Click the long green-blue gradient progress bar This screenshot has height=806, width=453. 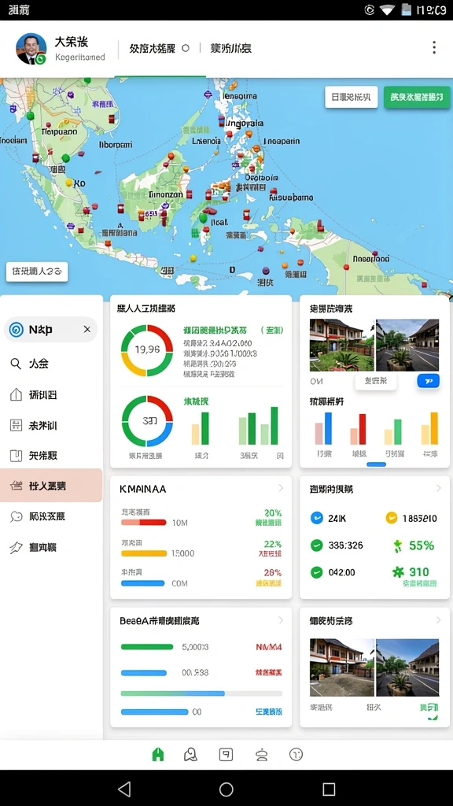coord(201,693)
